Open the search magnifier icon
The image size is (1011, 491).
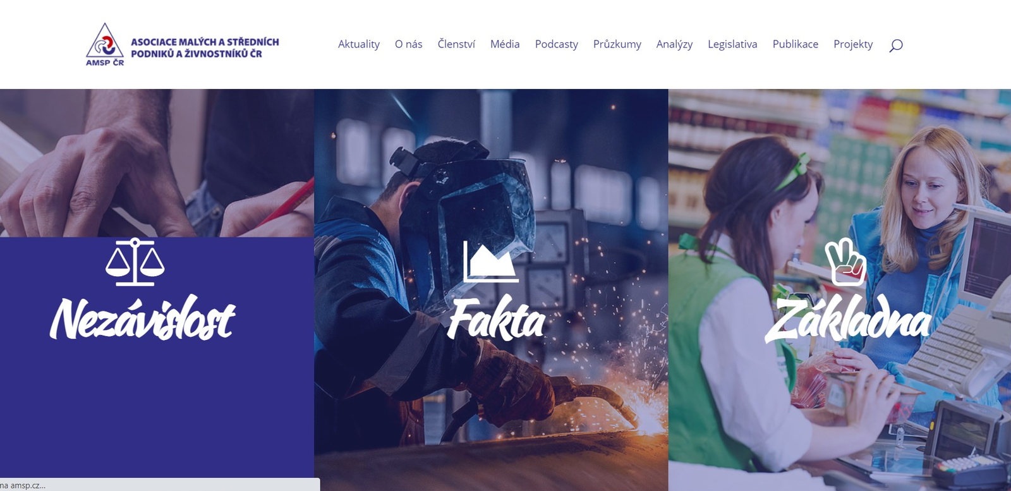pos(895,45)
